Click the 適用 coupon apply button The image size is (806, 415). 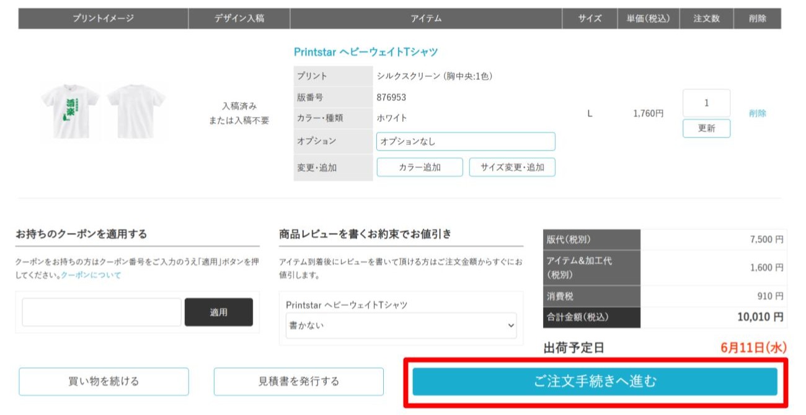coord(218,313)
